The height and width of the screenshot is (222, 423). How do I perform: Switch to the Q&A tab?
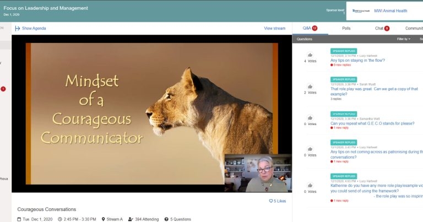pos(310,28)
